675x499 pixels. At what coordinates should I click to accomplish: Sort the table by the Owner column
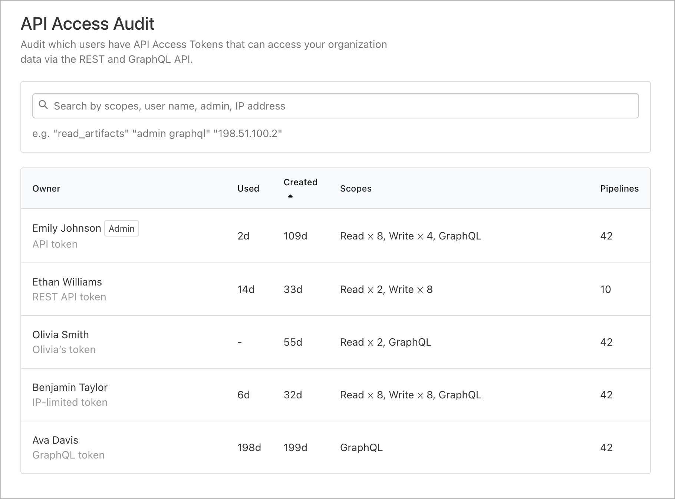46,188
